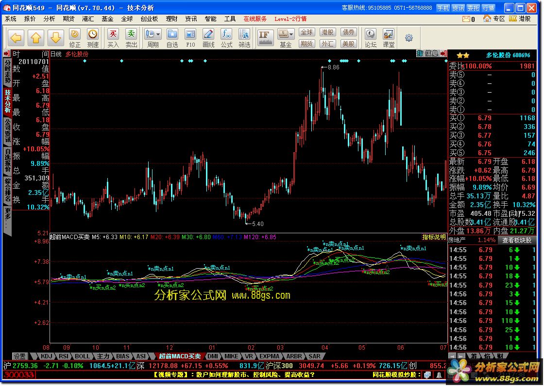Image resolution: width=544 pixels, height=386 pixels.
Task: Open the 公式 formula manager
Action: pos(226,38)
